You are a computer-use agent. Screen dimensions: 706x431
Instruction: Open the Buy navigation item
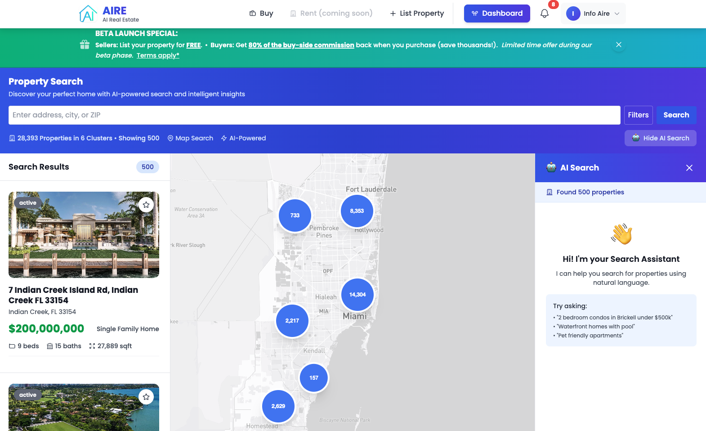point(261,13)
